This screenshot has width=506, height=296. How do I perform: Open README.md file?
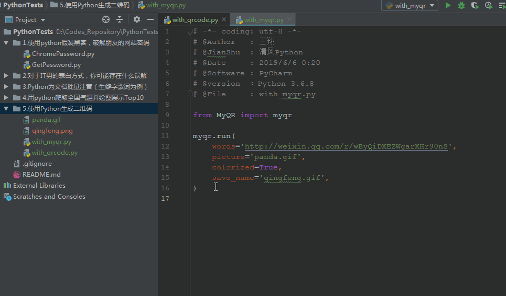pos(41,174)
